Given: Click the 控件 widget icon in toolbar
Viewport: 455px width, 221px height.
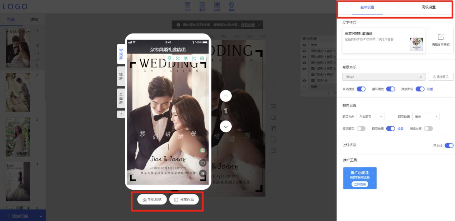Looking at the screenshot, I should 217,6.
